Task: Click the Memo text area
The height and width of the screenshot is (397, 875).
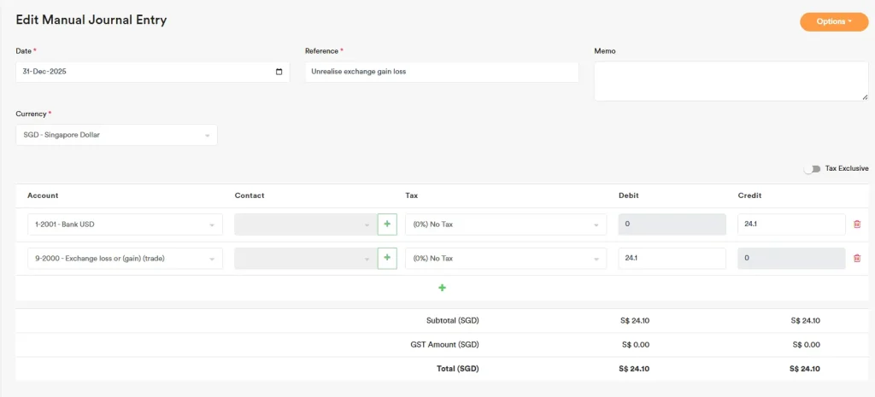Action: (731, 81)
